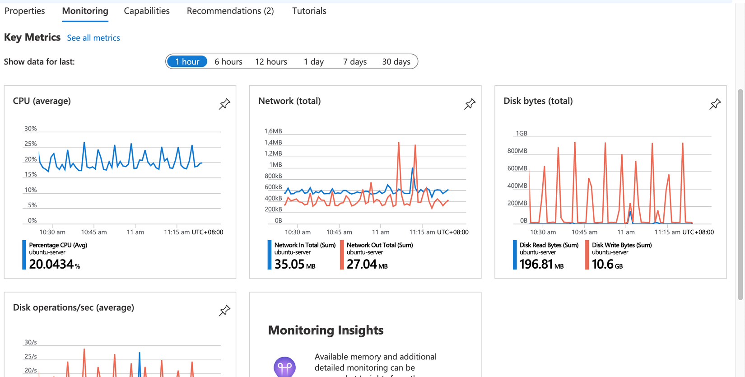Screen dimensions: 745x377
Task: Show data for last 7 days
Action: 354,61
